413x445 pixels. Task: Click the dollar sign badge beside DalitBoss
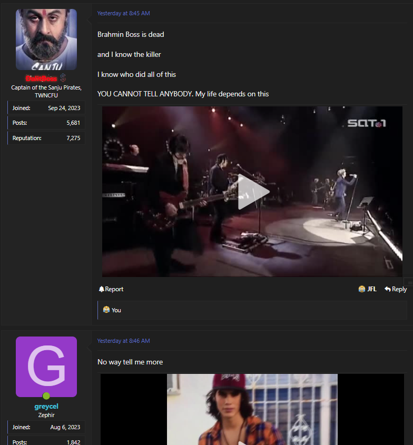tap(63, 78)
